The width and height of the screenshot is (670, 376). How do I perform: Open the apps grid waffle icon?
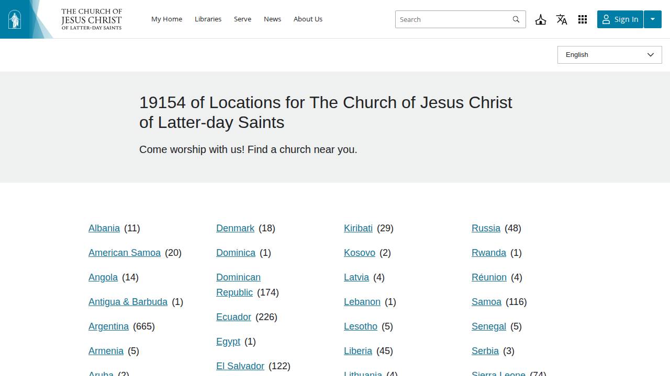583,19
